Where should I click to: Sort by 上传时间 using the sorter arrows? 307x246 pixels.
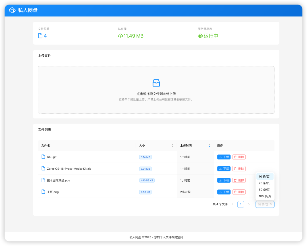point(209,145)
